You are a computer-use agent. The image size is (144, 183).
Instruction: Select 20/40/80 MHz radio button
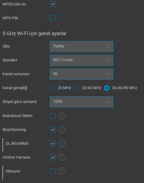pyautogui.click(x=107, y=88)
